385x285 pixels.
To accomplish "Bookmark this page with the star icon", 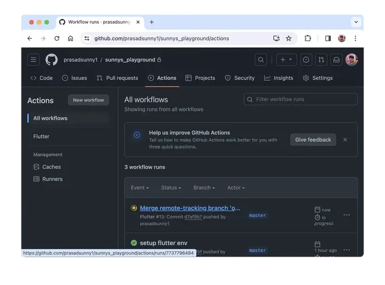I will [289, 39].
